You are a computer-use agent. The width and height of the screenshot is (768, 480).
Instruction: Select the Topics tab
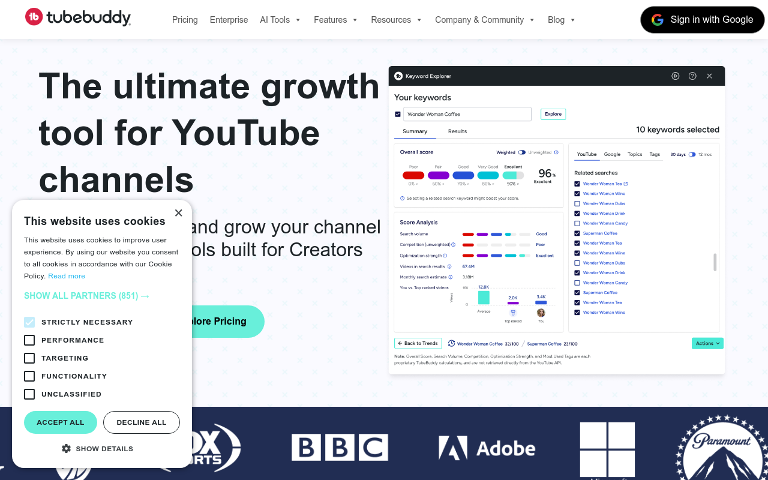(635, 154)
